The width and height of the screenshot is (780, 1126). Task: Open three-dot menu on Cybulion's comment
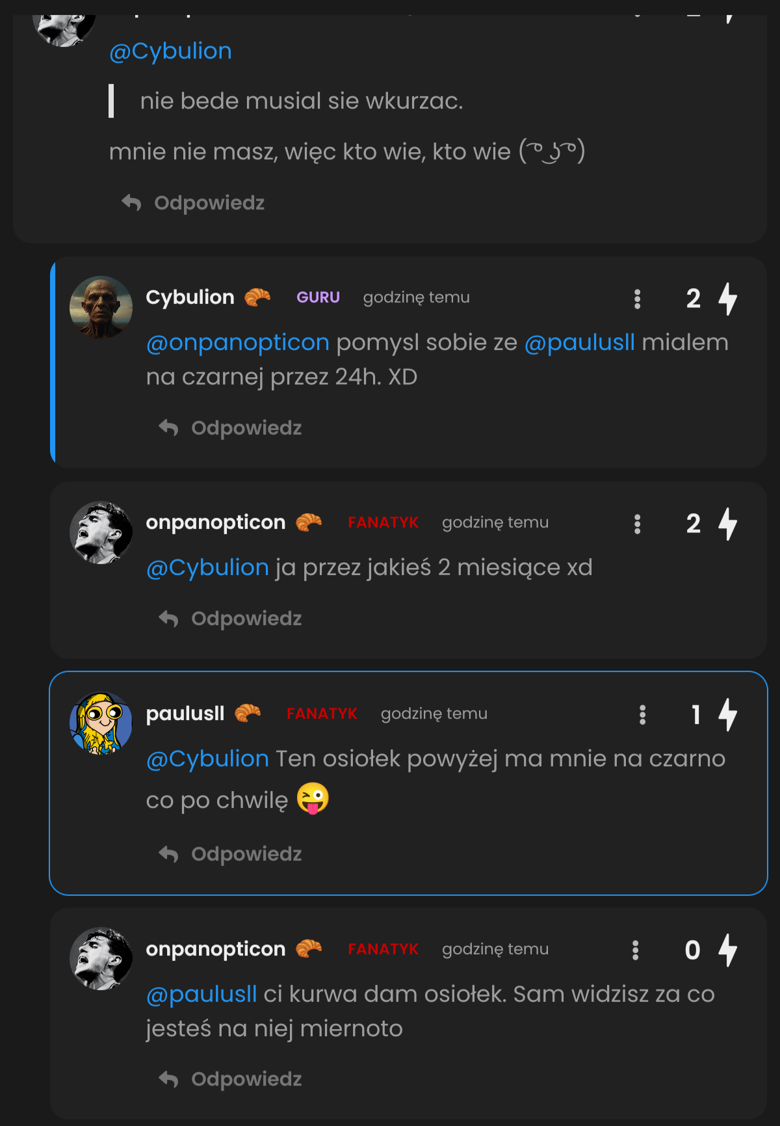(x=637, y=299)
